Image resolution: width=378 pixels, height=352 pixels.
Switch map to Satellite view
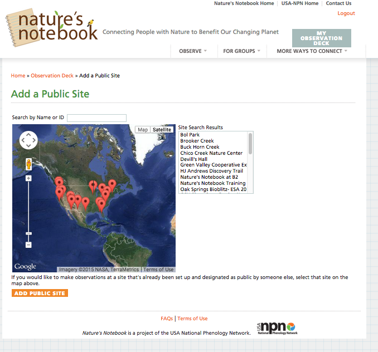(x=162, y=130)
